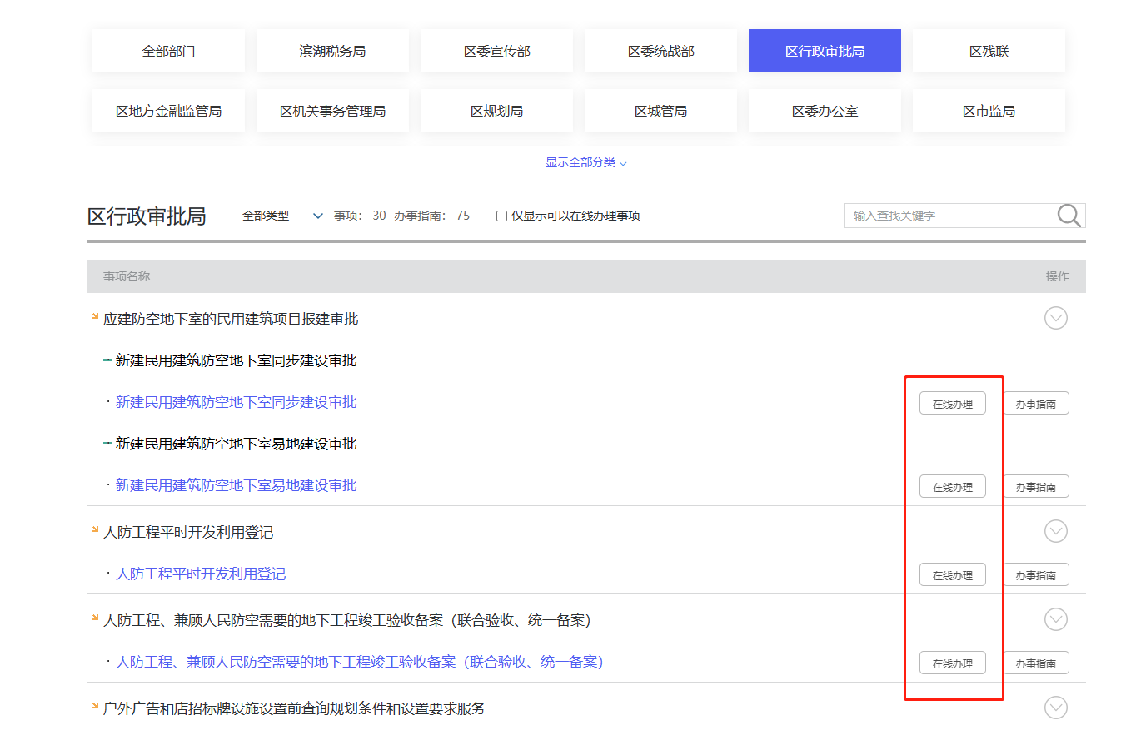Click 在线办理 for 新建民用建筑防空地下室同步建设审批
This screenshot has height=730, width=1121.
pyautogui.click(x=952, y=404)
